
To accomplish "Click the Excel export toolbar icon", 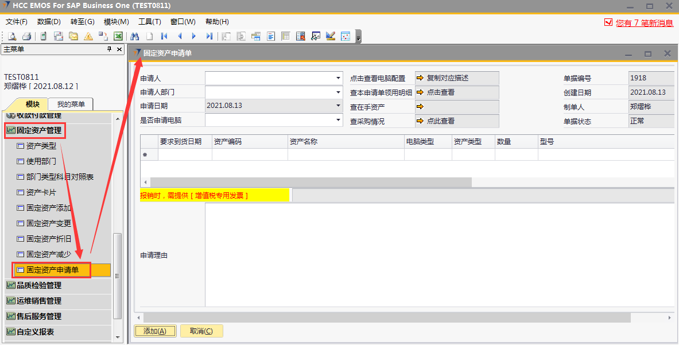I will tap(118, 36).
